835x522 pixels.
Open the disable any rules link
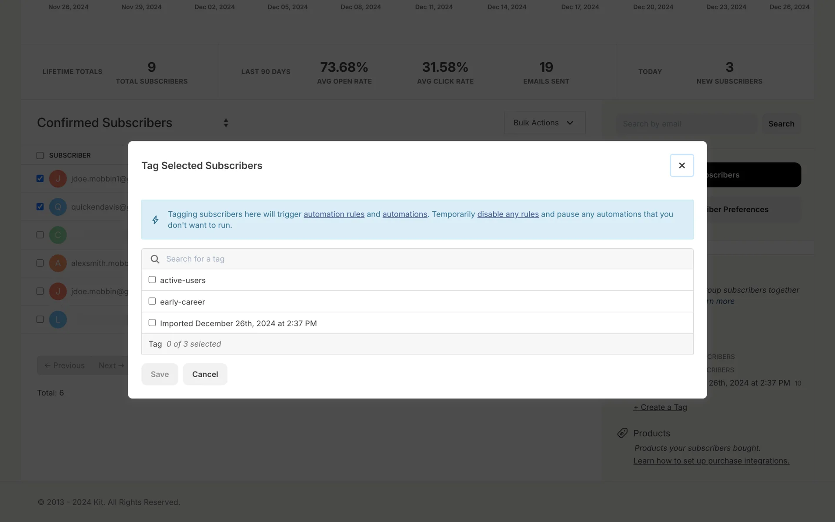[508, 214]
